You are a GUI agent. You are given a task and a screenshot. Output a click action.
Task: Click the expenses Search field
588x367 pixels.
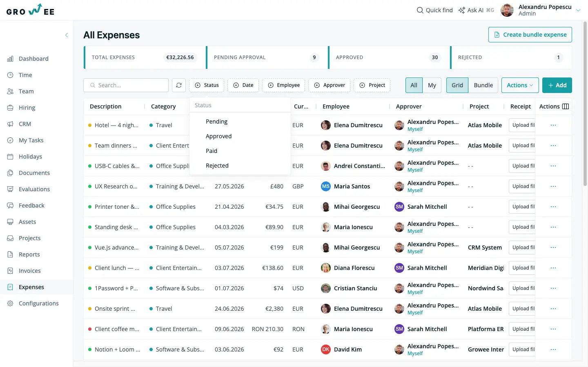coord(126,85)
